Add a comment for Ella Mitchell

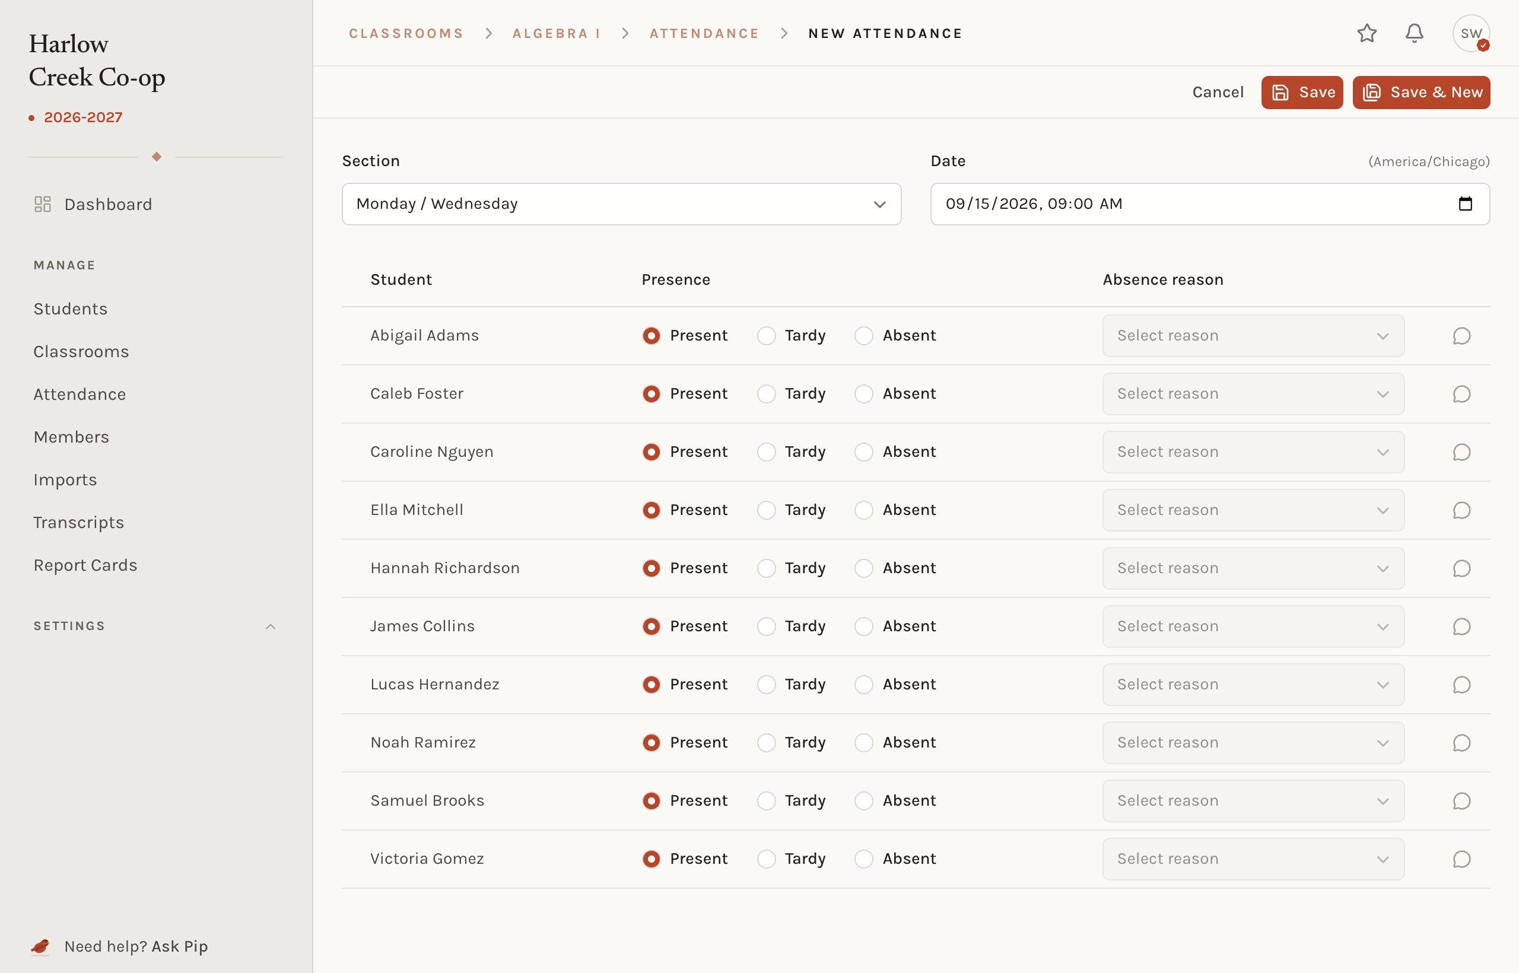pos(1461,510)
